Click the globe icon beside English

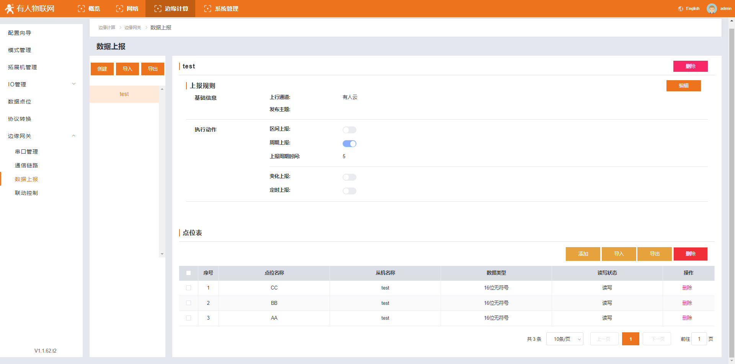click(x=680, y=9)
